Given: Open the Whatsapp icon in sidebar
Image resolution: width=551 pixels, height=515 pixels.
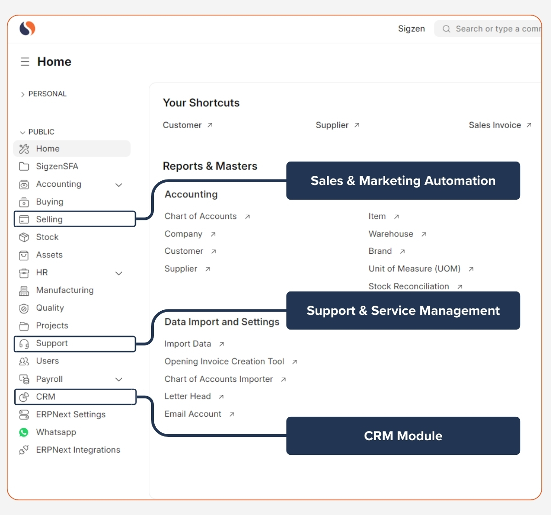Looking at the screenshot, I should click(x=24, y=432).
